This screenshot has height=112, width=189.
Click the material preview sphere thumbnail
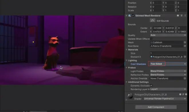point(130,96)
